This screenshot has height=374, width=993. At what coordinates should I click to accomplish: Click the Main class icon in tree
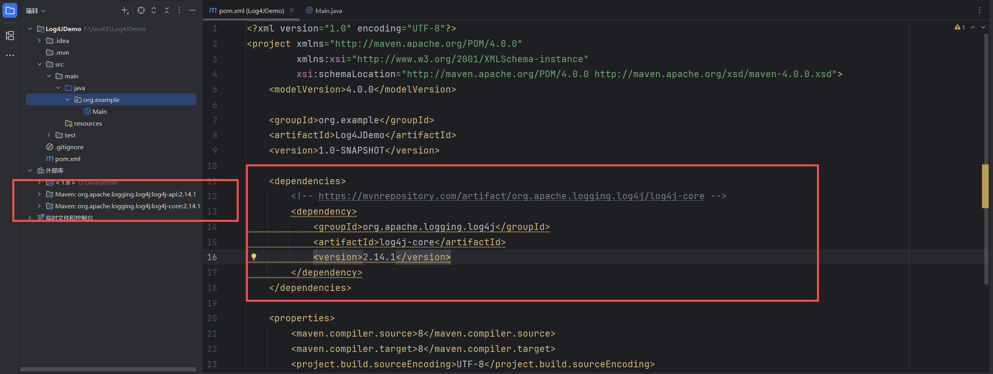88,111
